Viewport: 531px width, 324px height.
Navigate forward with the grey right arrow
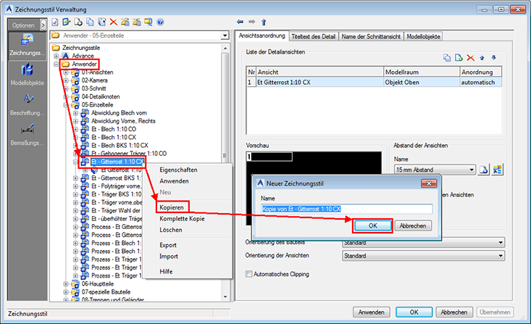(251, 22)
